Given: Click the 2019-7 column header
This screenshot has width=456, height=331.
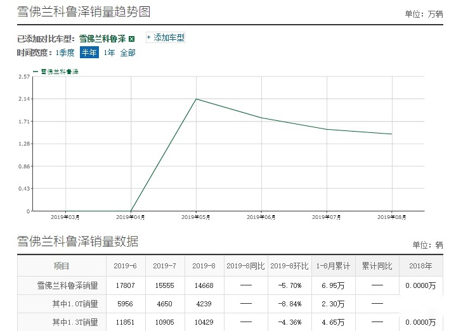Looking at the screenshot, I should [165, 266].
